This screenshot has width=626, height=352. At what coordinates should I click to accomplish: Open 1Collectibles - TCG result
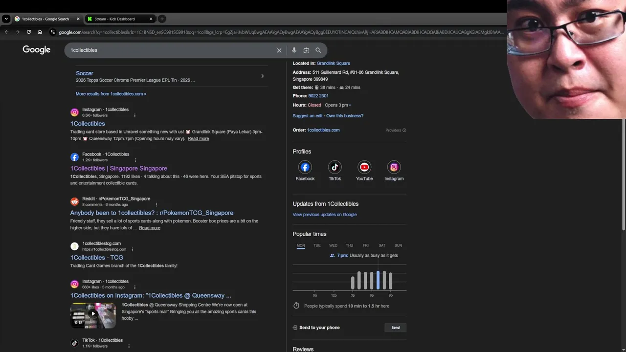coord(97,258)
